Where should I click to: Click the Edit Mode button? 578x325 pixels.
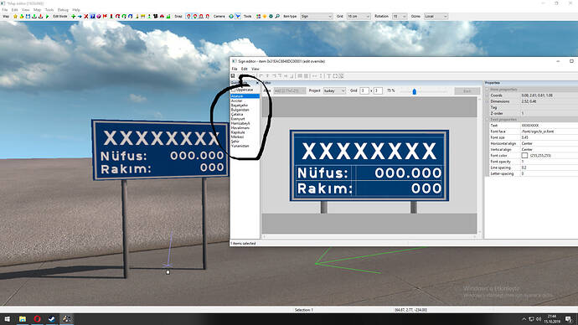60,16
